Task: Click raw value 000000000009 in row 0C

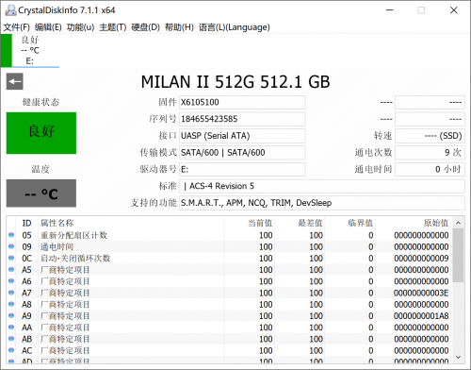Action: click(421, 259)
